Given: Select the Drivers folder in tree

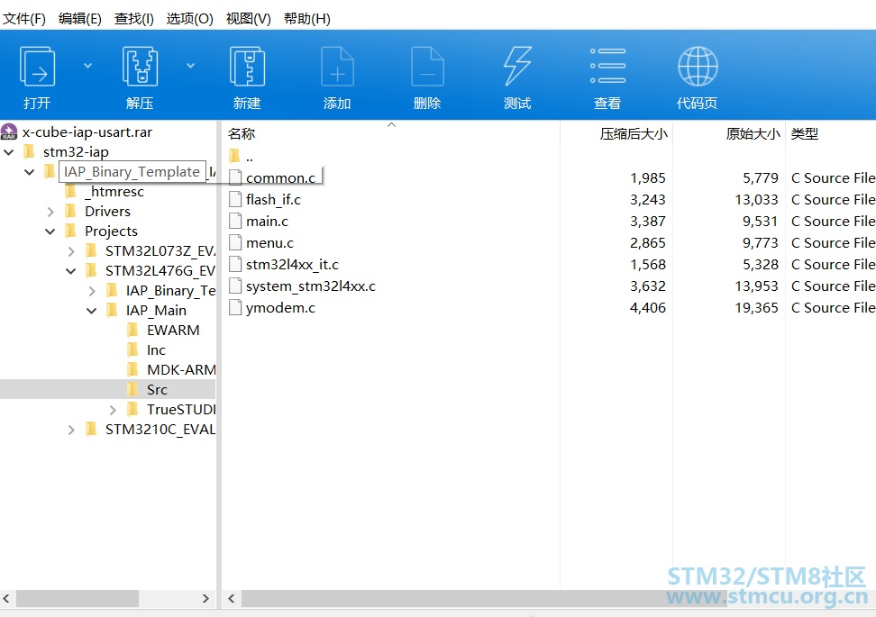Looking at the screenshot, I should pyautogui.click(x=107, y=212).
